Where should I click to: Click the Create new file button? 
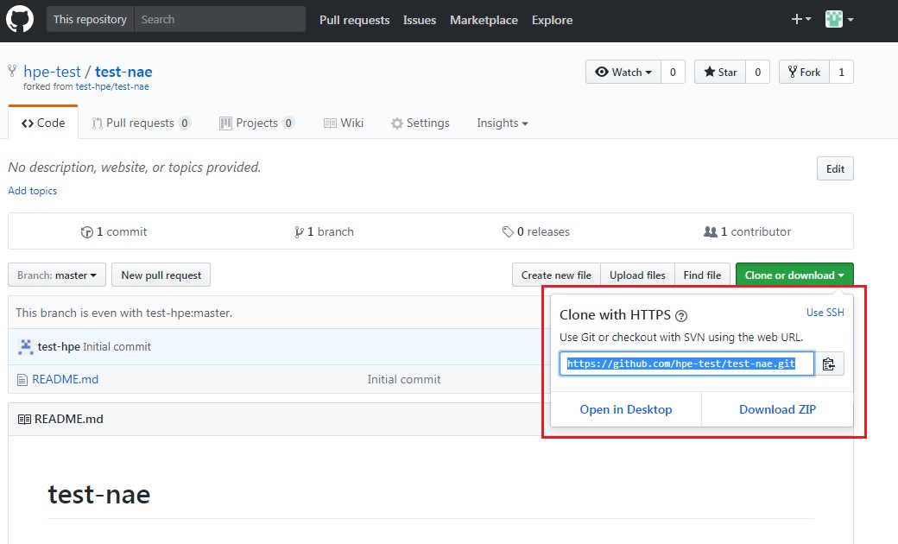pos(556,275)
